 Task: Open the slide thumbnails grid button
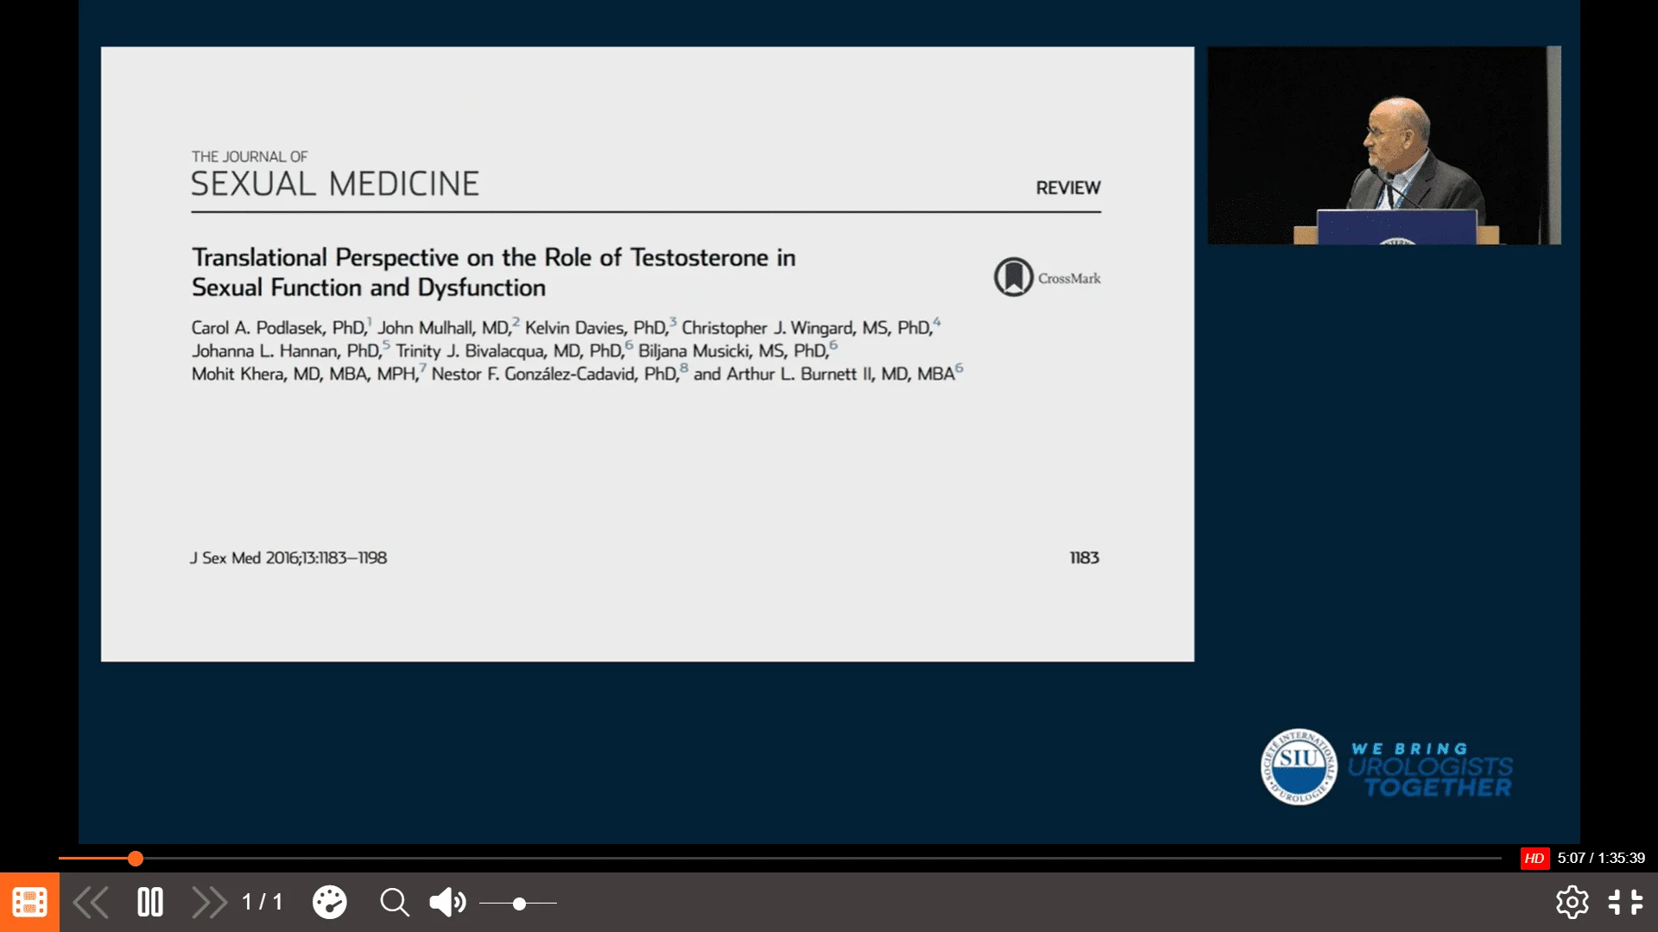tap(29, 903)
